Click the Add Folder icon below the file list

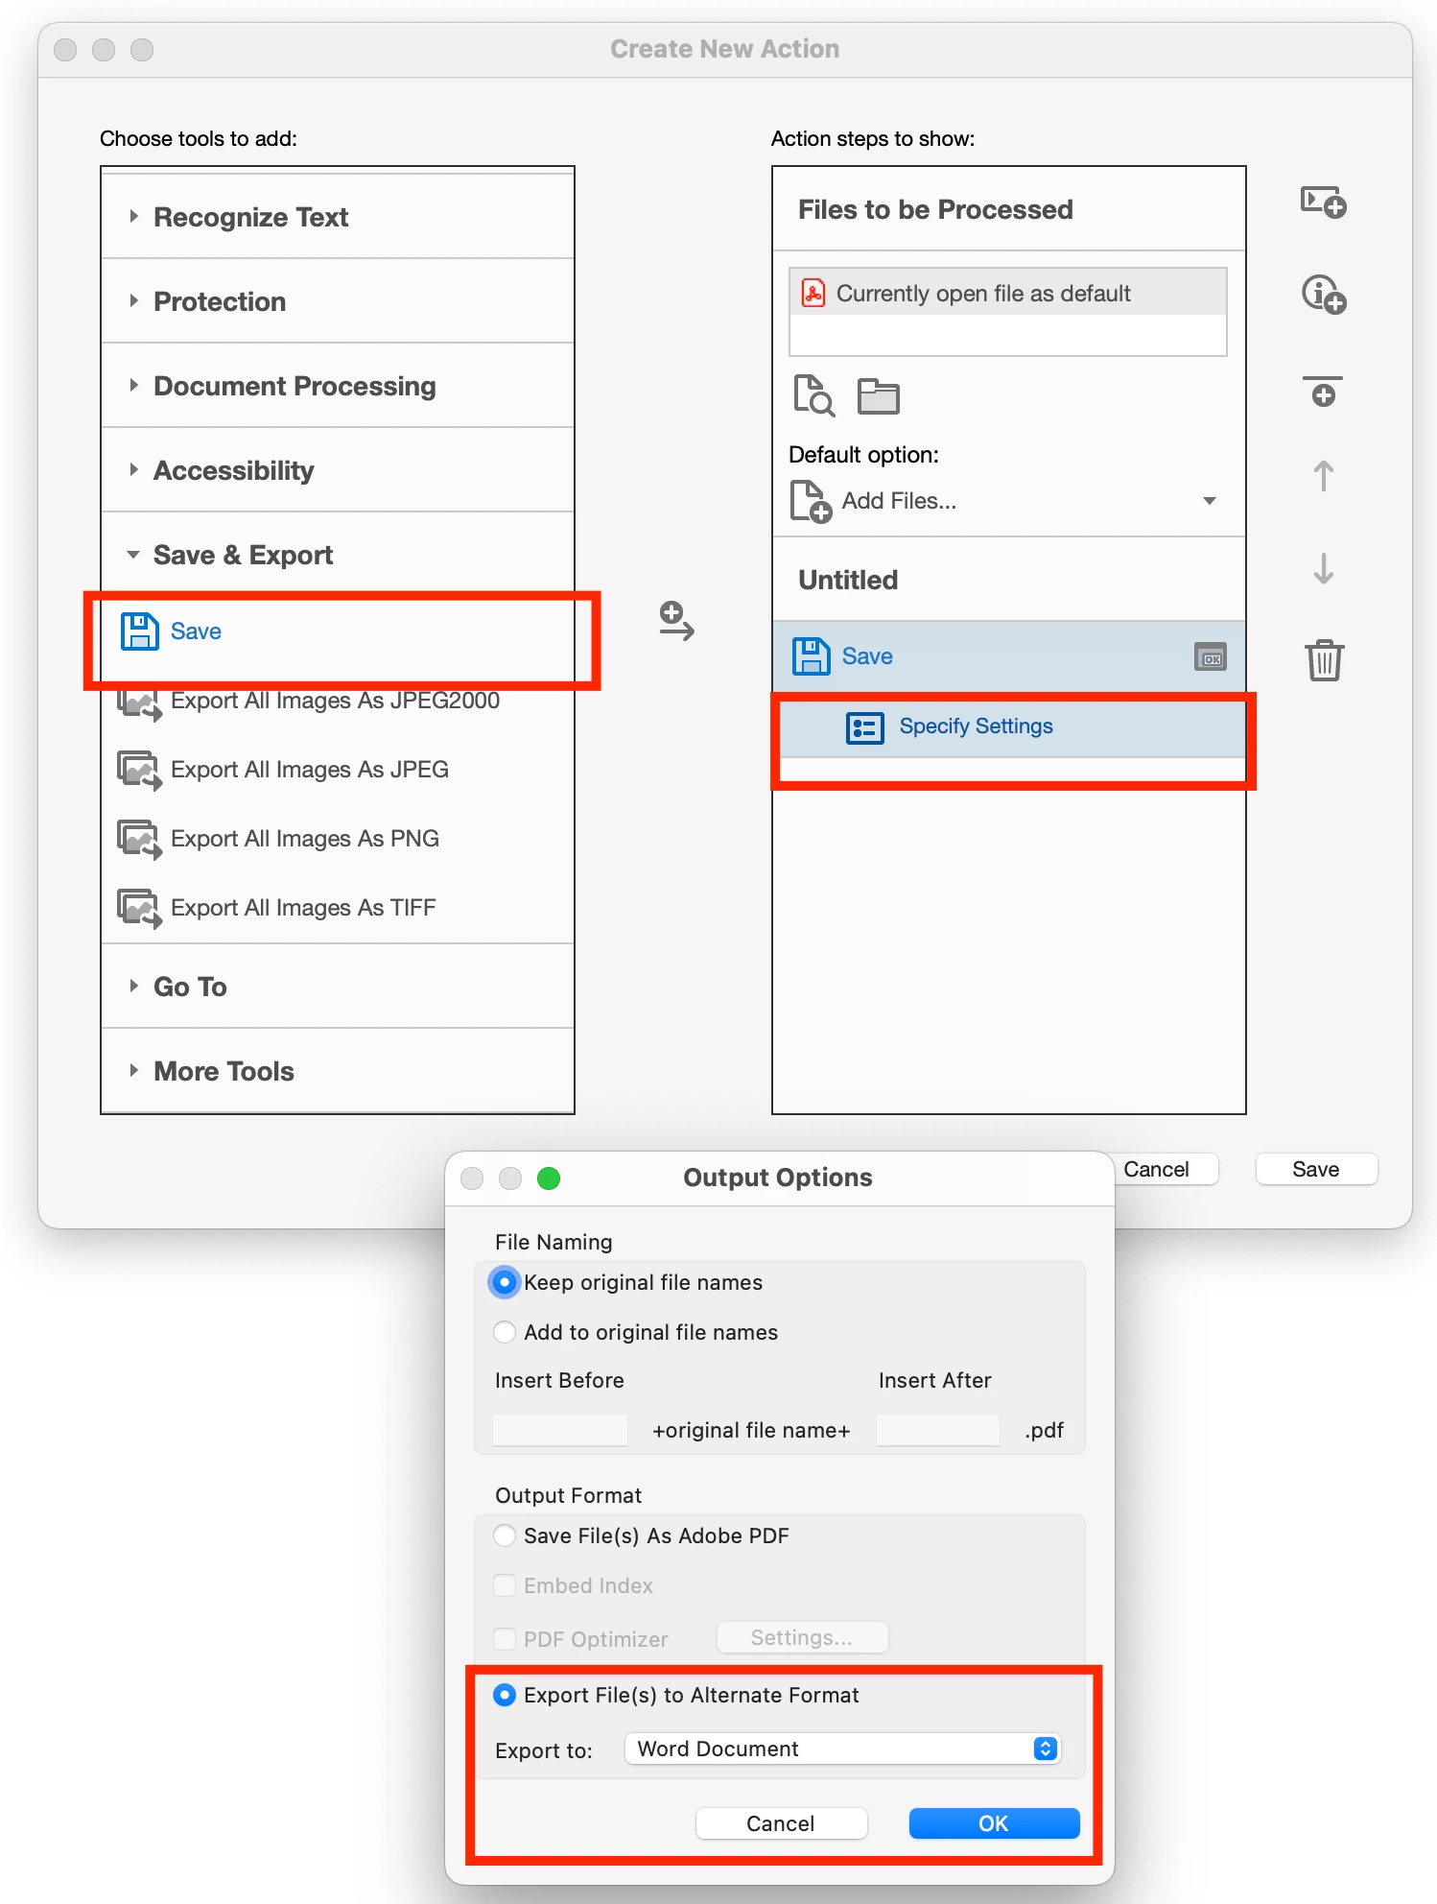[878, 395]
